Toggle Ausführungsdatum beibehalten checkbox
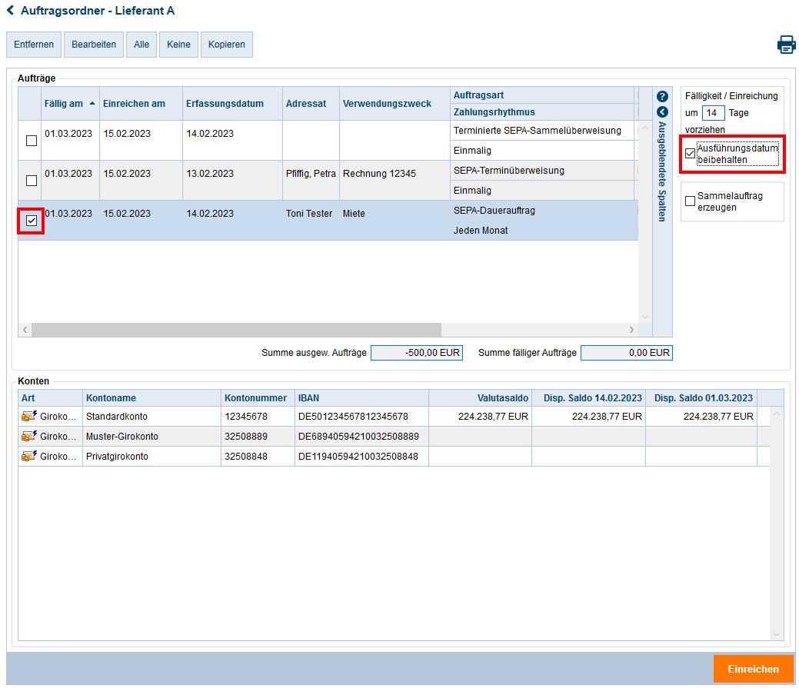The width and height of the screenshot is (799, 688). (x=690, y=153)
